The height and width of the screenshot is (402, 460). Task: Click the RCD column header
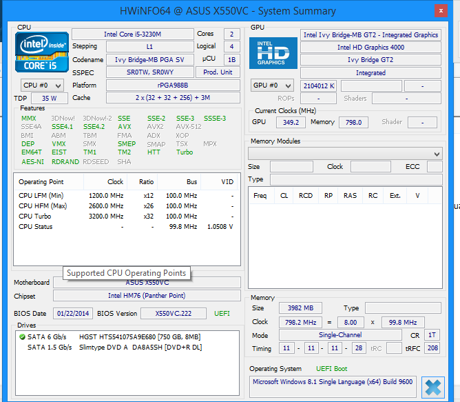(306, 196)
